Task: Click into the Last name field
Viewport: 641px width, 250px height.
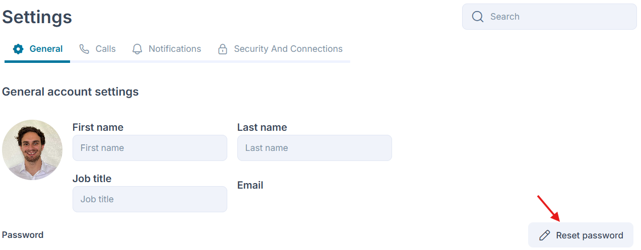Action: click(x=314, y=148)
